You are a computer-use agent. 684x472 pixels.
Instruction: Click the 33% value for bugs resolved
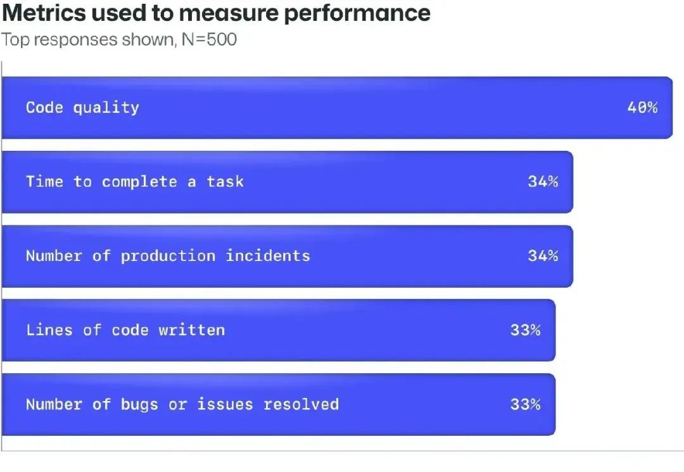point(525,404)
